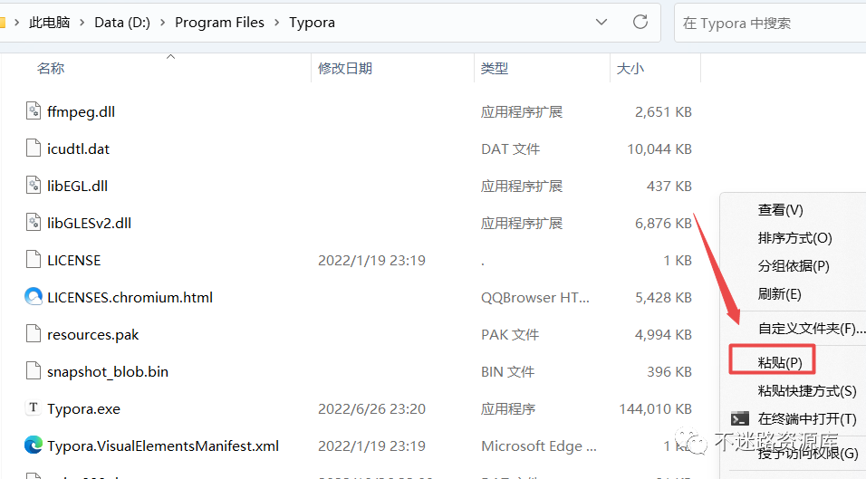Refresh the folder using the address bar refresh icon
Screen dimensions: 866x479
(x=640, y=22)
